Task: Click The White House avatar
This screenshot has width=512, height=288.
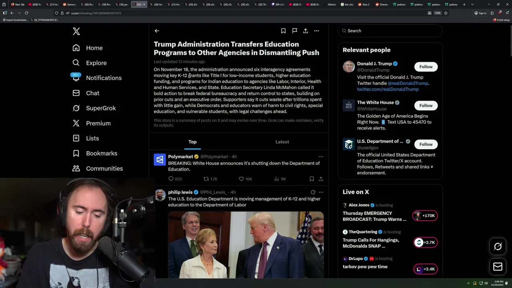Action: click(x=349, y=106)
